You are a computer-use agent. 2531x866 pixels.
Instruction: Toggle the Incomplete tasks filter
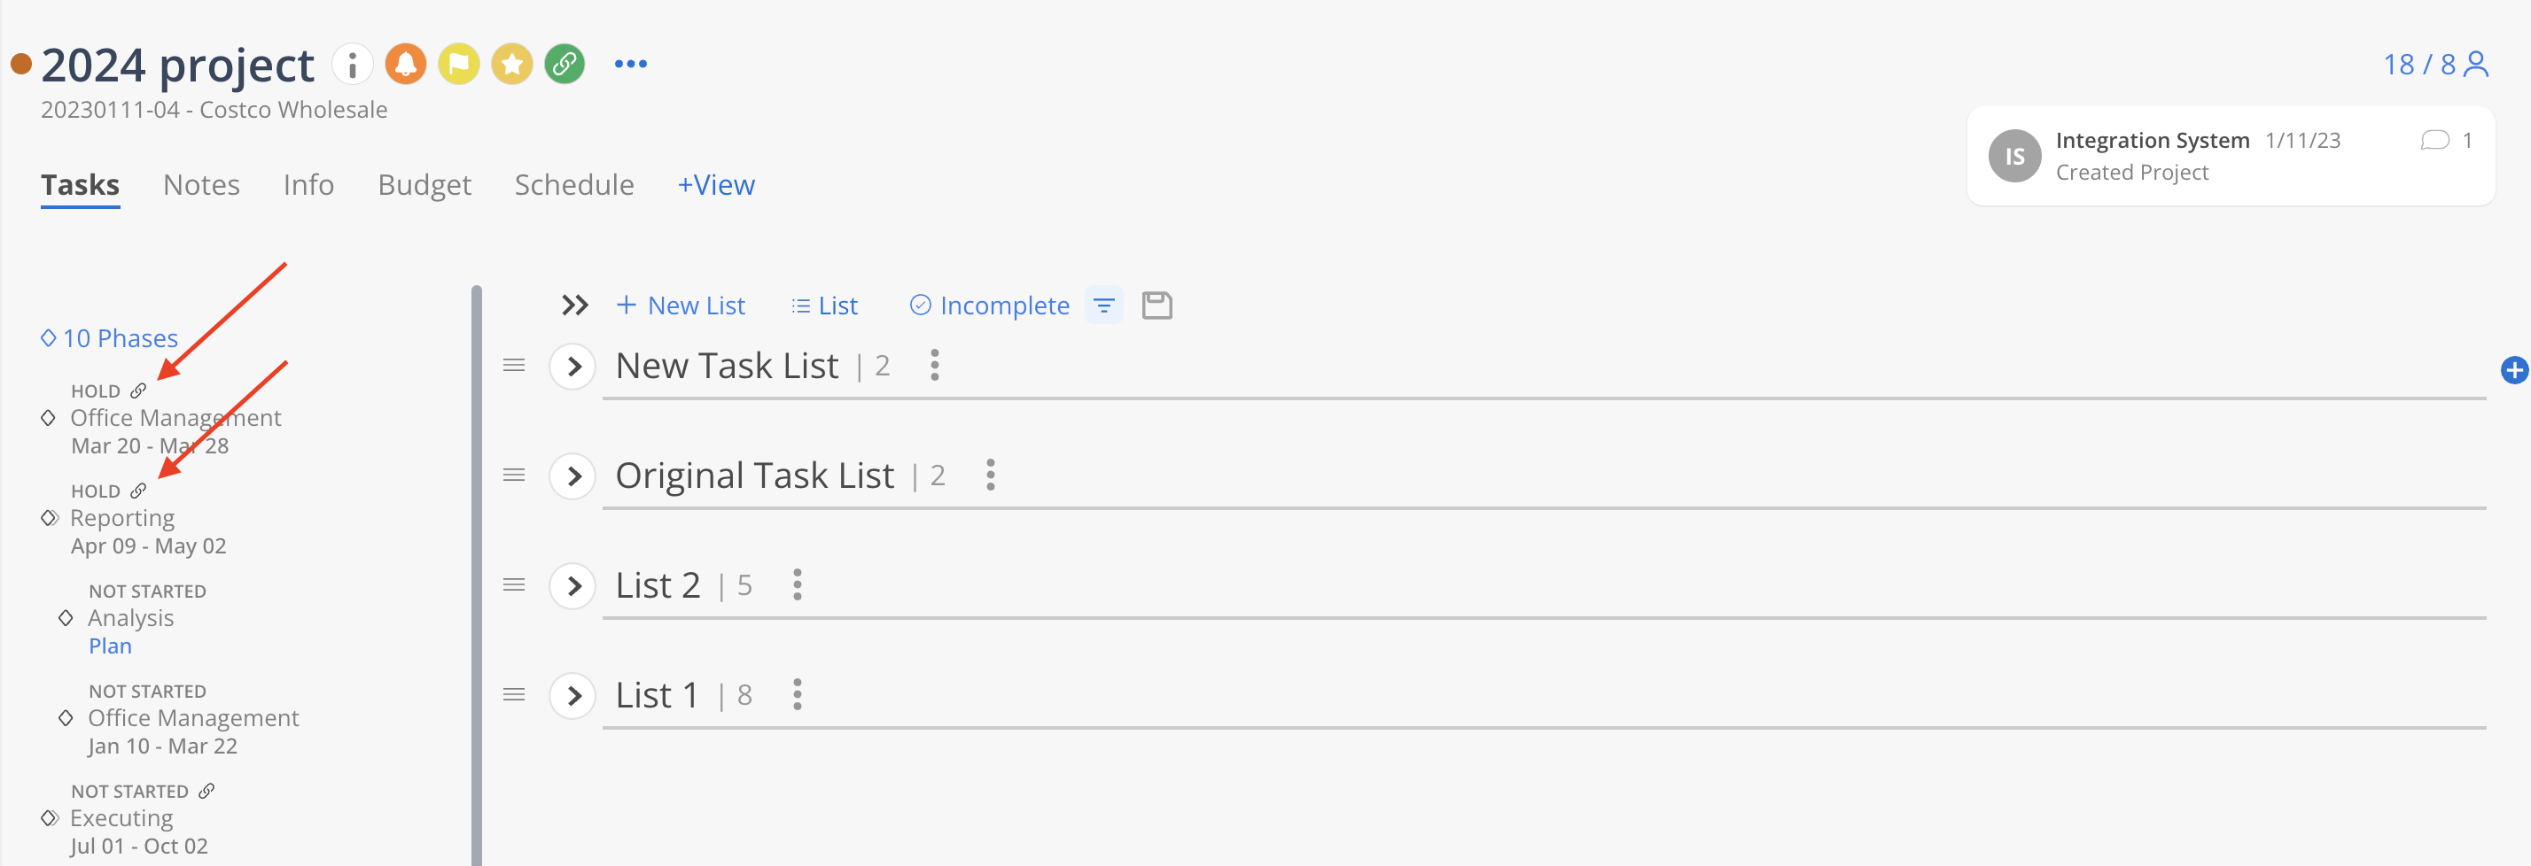(989, 305)
